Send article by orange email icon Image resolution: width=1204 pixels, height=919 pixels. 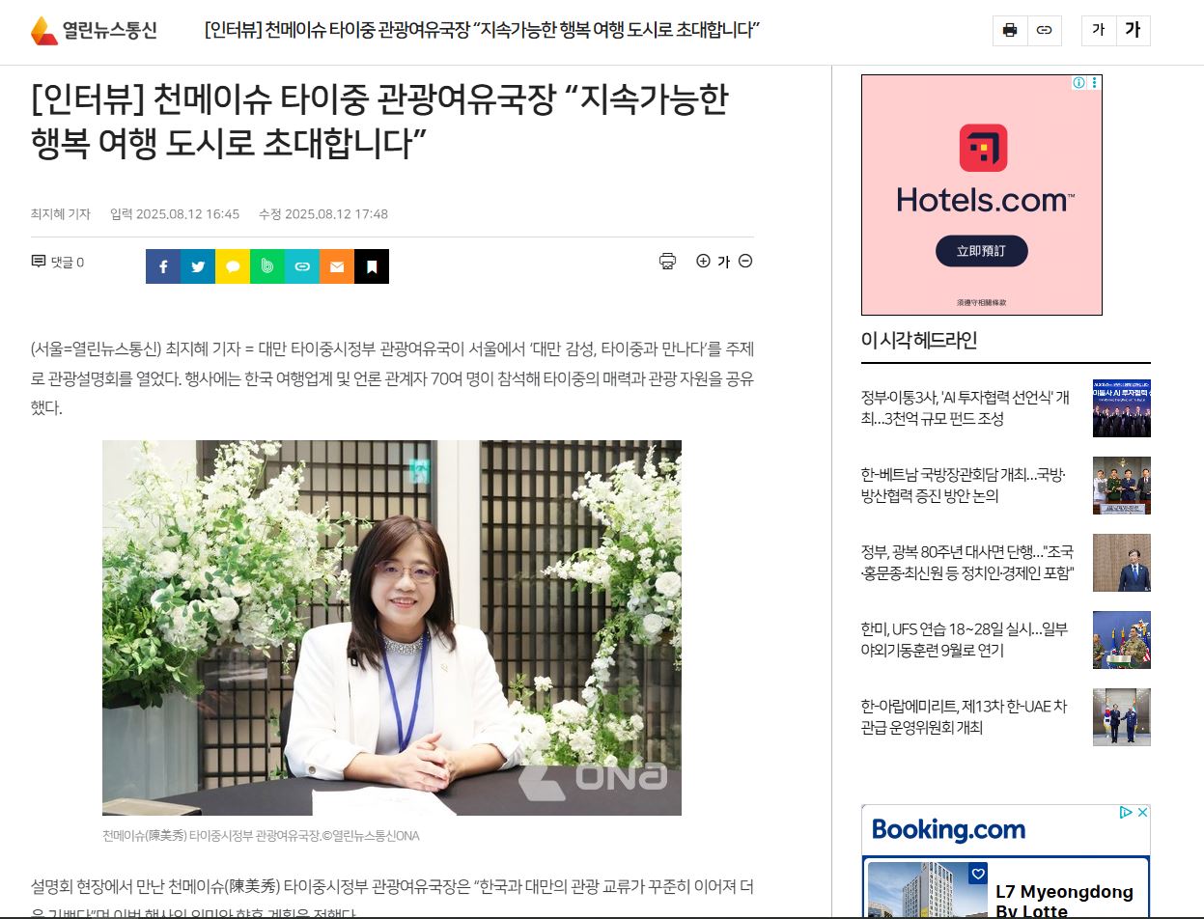pos(337,266)
